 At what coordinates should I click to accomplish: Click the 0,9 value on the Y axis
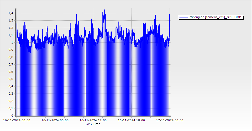(11, 50)
